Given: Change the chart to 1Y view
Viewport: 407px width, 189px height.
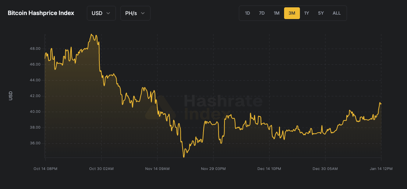Looking at the screenshot, I should tap(307, 13).
